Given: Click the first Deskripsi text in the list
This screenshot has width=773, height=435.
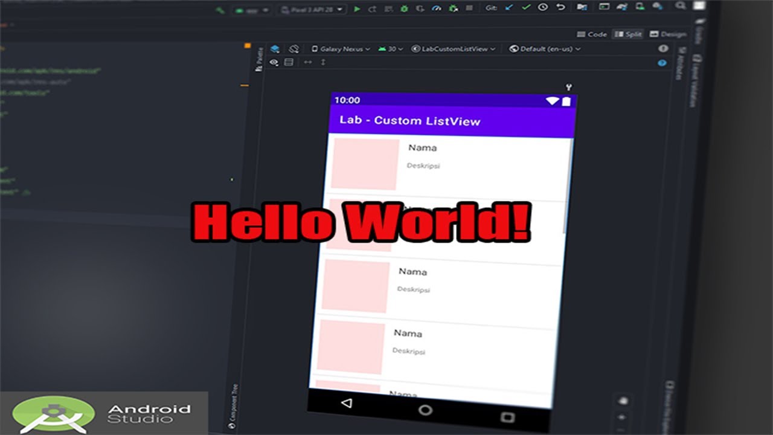Looking at the screenshot, I should click(x=423, y=166).
